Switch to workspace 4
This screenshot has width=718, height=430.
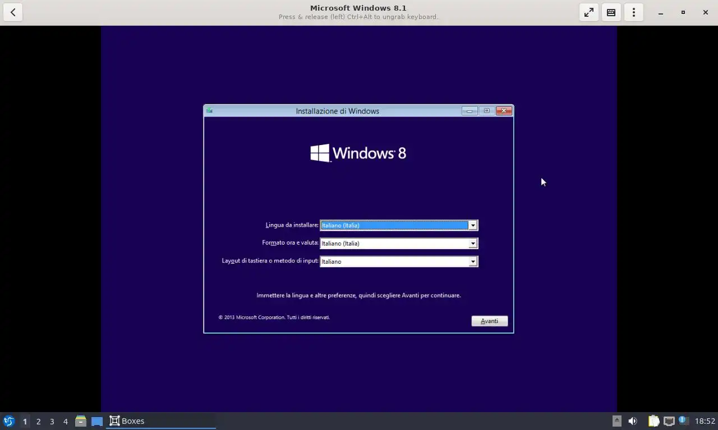tap(65, 421)
